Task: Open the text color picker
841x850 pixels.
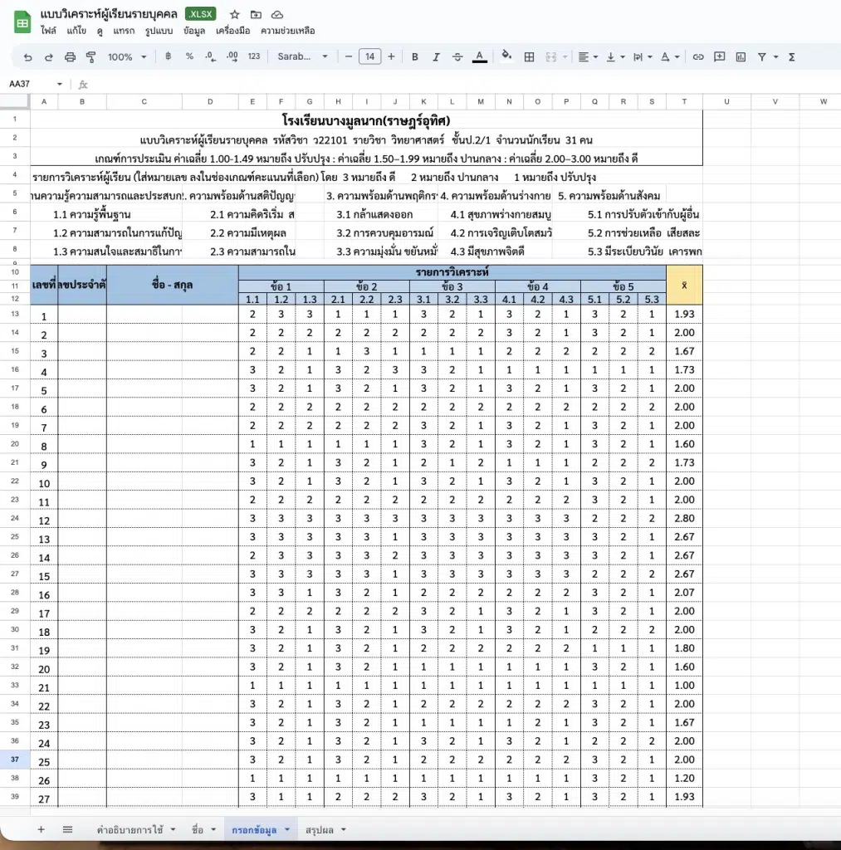Action: click(x=479, y=57)
